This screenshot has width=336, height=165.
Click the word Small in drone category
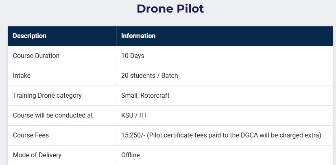(129, 96)
